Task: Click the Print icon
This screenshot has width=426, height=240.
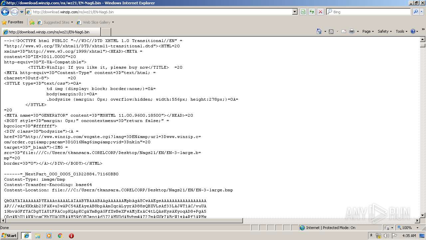Action: coord(352,31)
